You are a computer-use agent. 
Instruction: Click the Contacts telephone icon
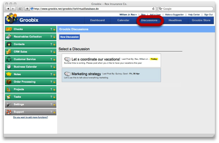(x=9, y=44)
